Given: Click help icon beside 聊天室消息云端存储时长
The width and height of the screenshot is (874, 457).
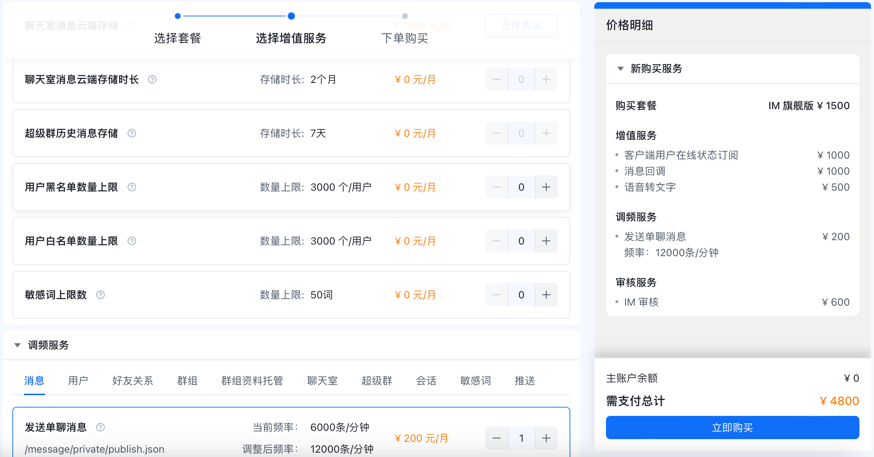Looking at the screenshot, I should point(152,79).
